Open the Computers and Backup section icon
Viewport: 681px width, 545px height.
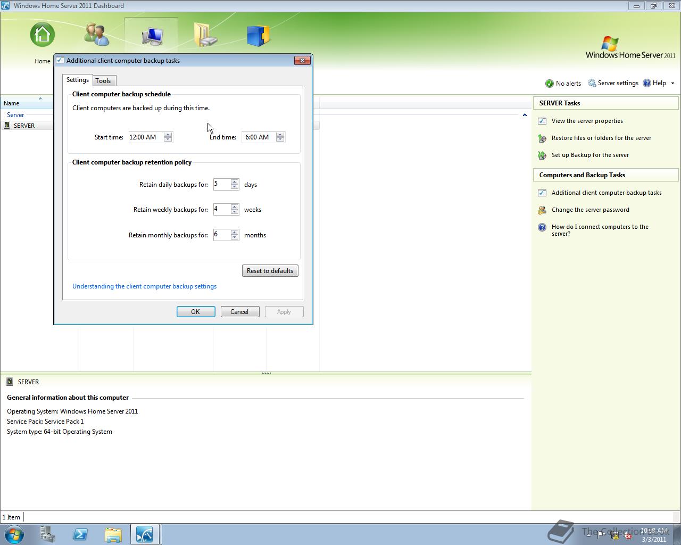pos(152,36)
